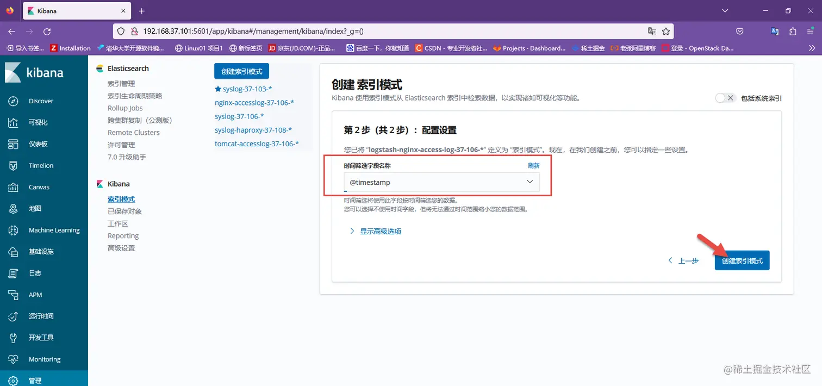Open Discover from the Kibana sidebar
The width and height of the screenshot is (822, 386).
click(x=40, y=101)
